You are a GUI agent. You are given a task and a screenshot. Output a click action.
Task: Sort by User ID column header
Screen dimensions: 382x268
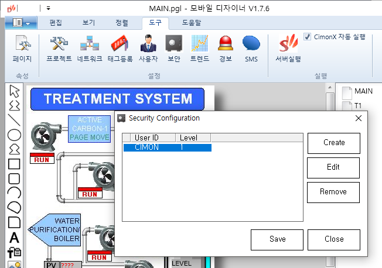[x=153, y=138]
